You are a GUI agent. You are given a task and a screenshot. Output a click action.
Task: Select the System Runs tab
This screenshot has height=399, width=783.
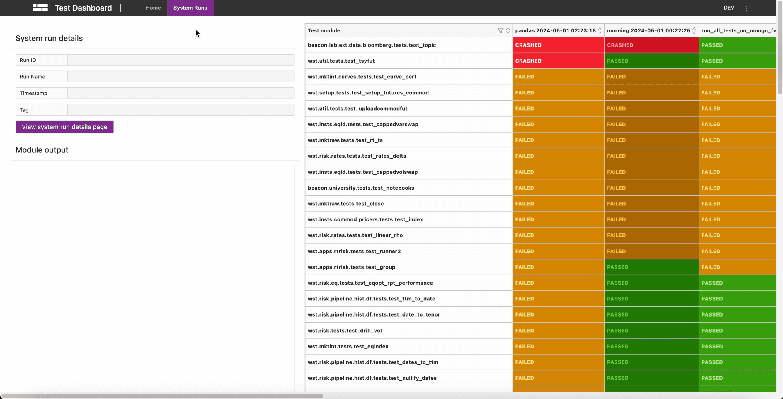pos(190,8)
